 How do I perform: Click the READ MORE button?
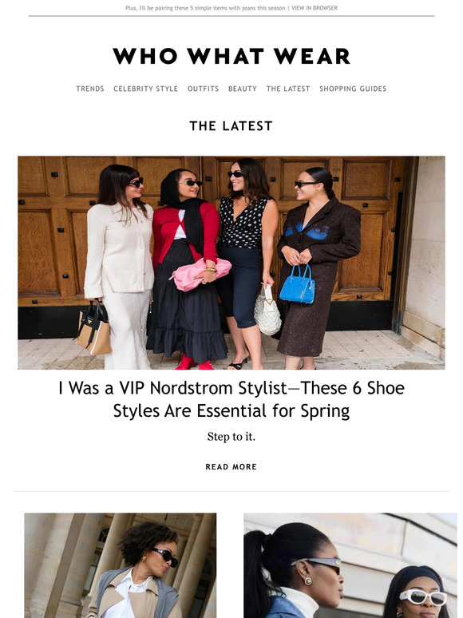pyautogui.click(x=231, y=466)
